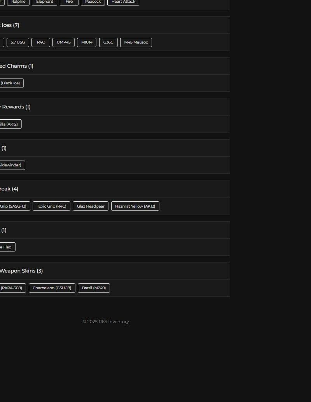Select the M45 Meusoc tag

(x=136, y=42)
